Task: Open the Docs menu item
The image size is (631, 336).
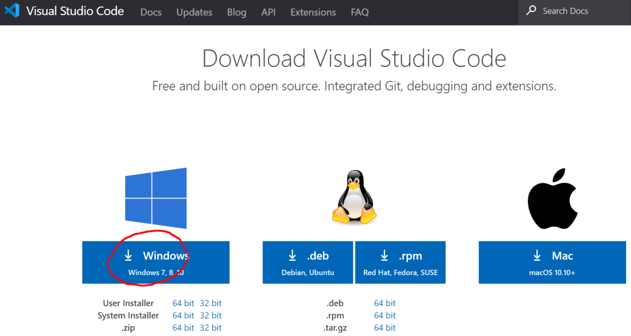Action: click(x=151, y=12)
